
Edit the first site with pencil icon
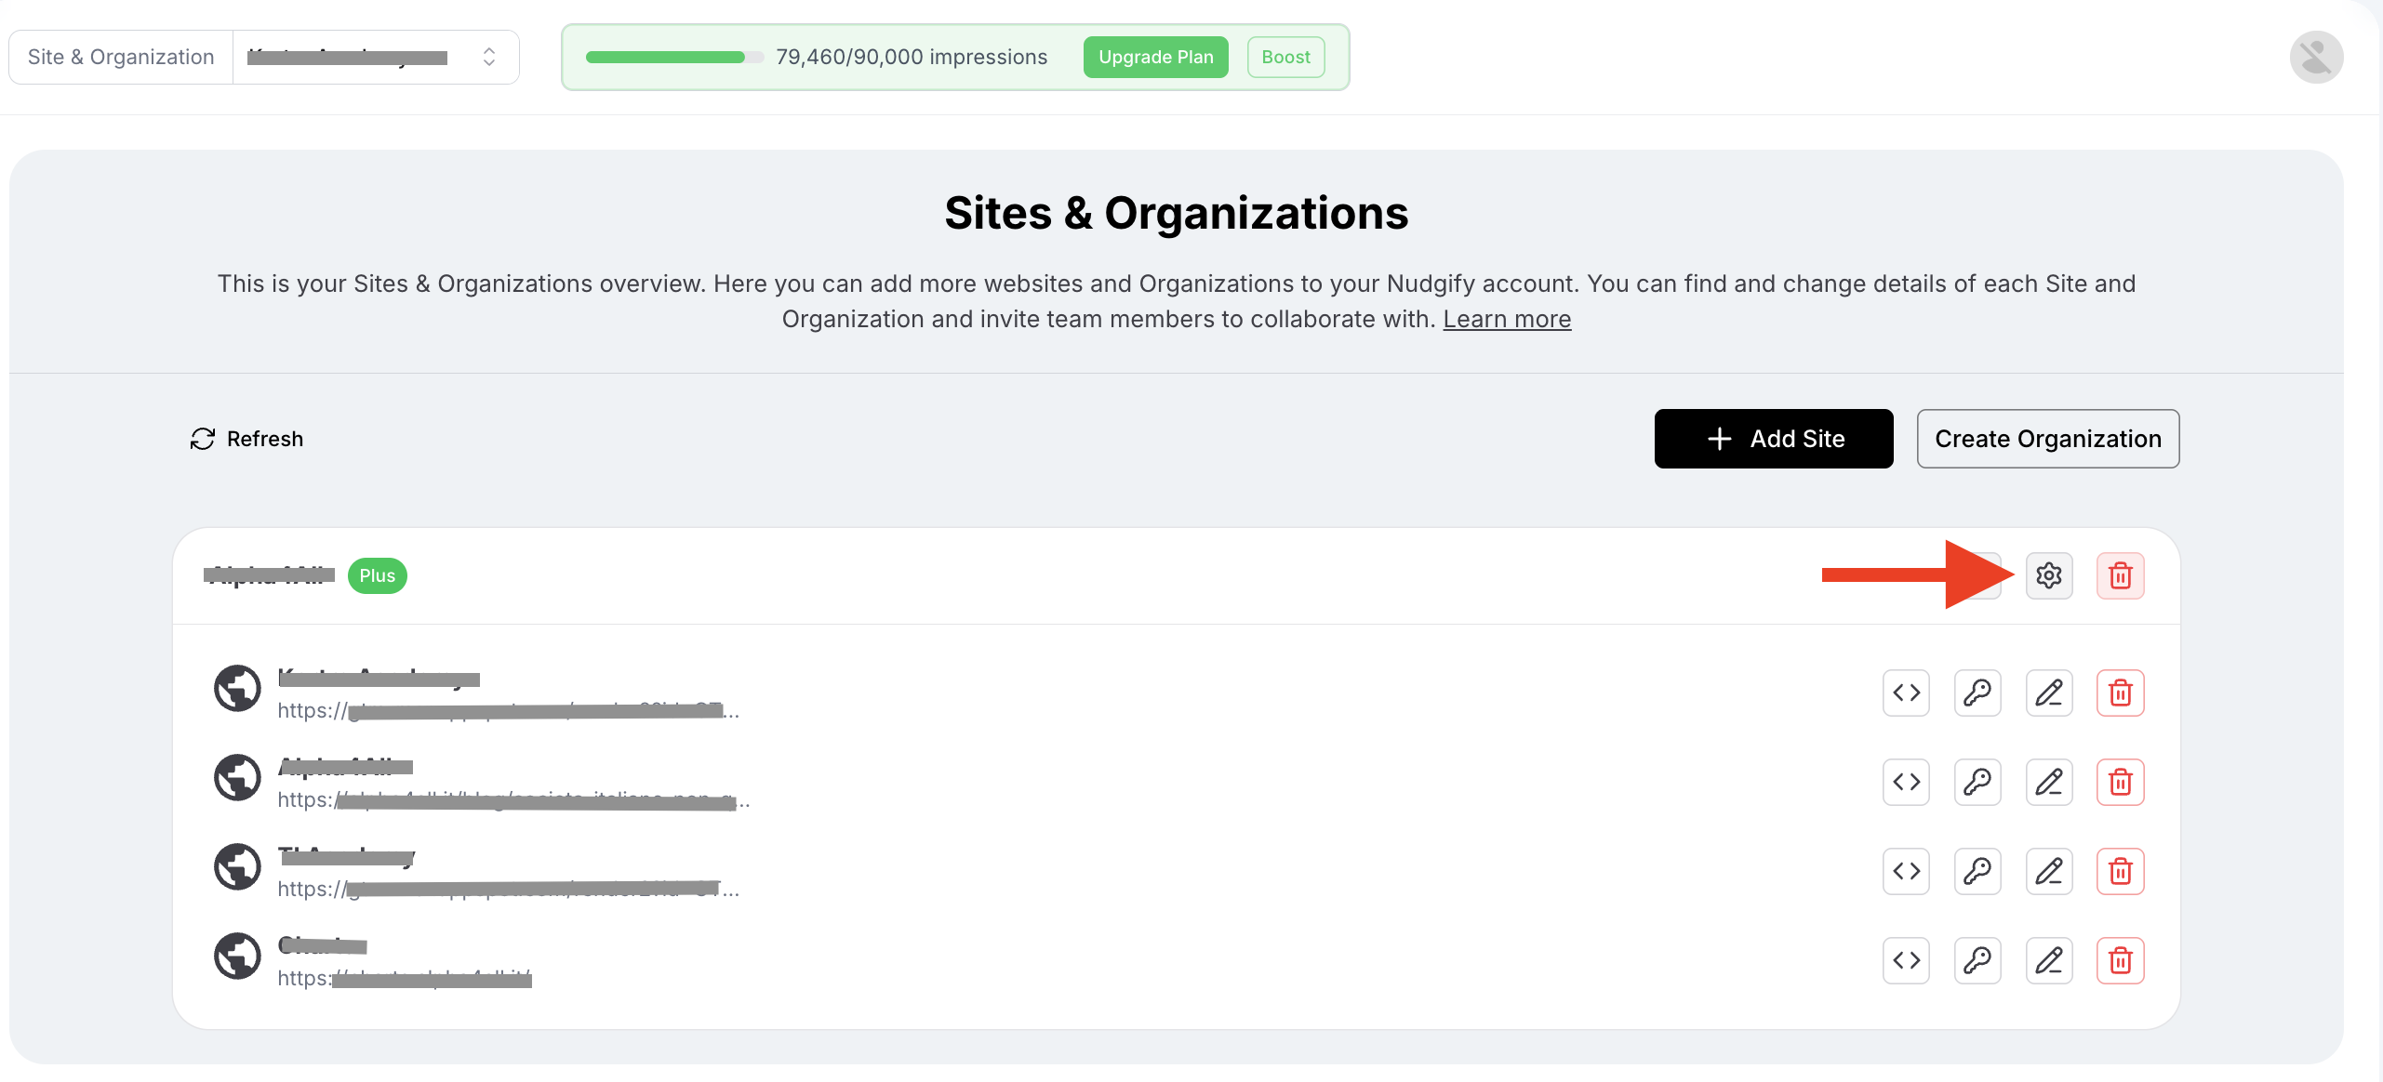[2048, 693]
